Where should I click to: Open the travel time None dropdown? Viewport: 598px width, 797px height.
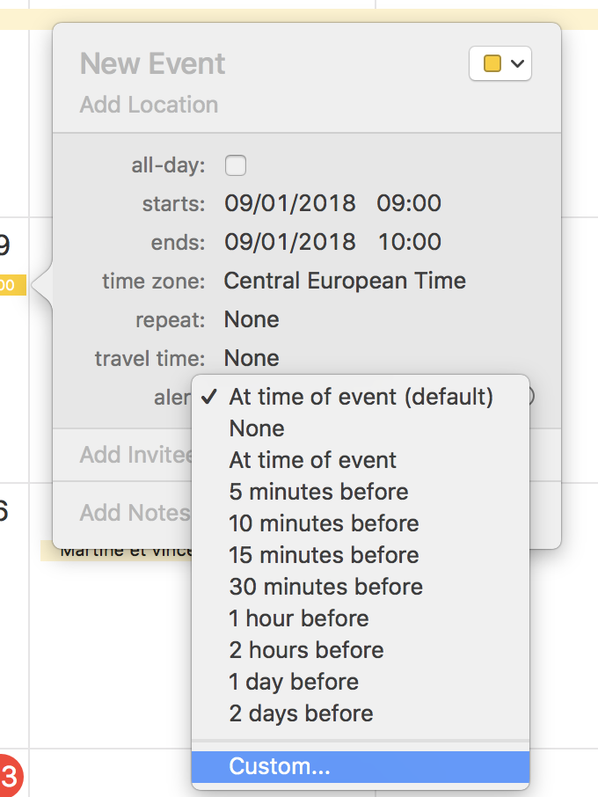(x=252, y=358)
